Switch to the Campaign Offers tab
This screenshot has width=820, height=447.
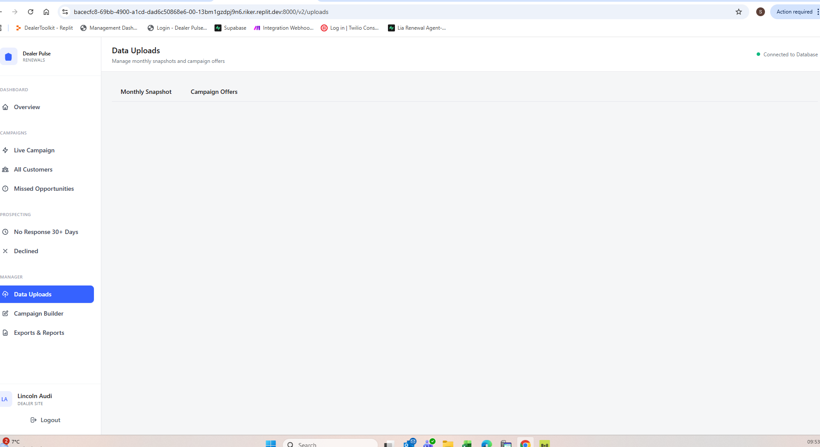point(214,92)
